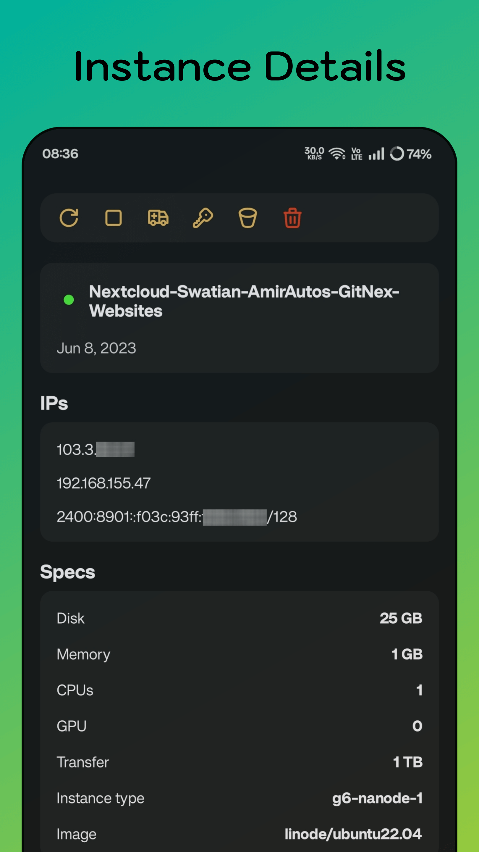
Task: Tap the red trash delete icon
Action: point(292,218)
